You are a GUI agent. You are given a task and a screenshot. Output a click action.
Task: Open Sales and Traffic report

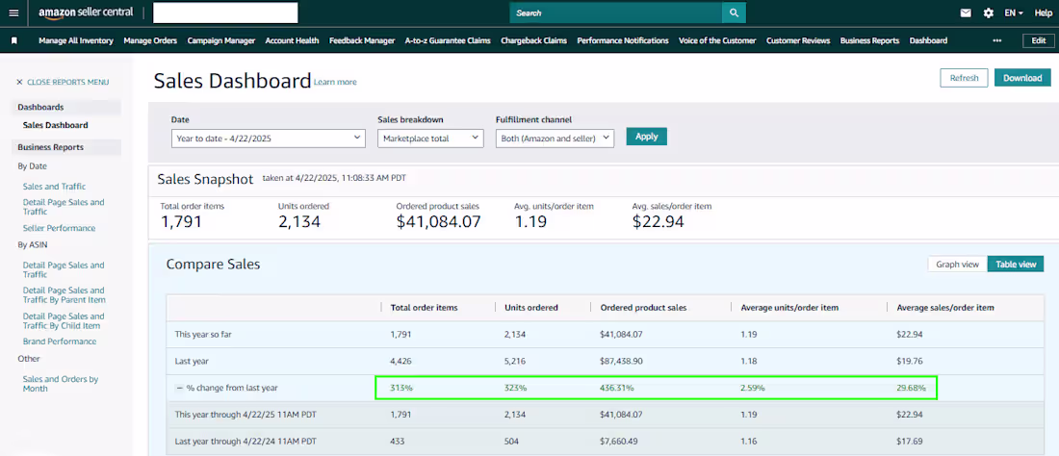click(x=54, y=187)
